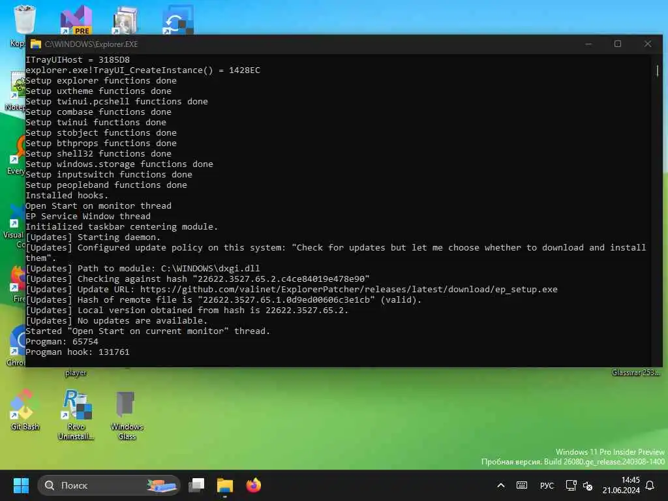The height and width of the screenshot is (501, 668).
Task: Click the muted volume tray icon
Action: (588, 485)
